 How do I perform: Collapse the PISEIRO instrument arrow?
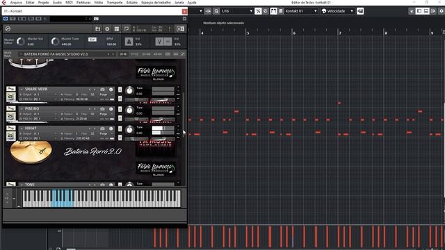[x=22, y=109]
